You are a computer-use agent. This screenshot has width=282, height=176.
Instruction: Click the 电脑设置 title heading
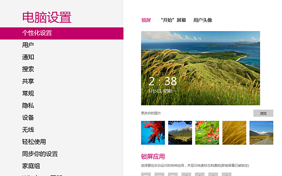coord(47,18)
